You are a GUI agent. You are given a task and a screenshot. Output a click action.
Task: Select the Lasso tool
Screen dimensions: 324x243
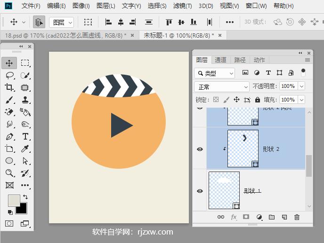click(9, 75)
